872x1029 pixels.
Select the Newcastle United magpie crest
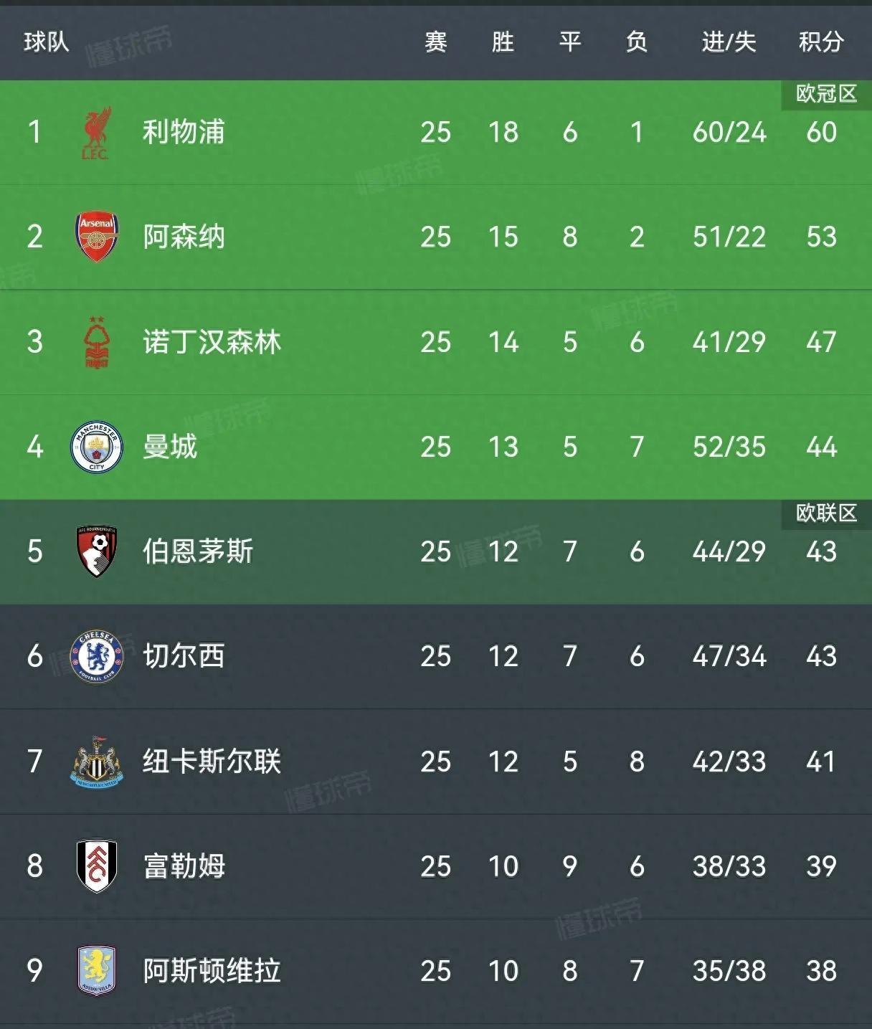(97, 760)
